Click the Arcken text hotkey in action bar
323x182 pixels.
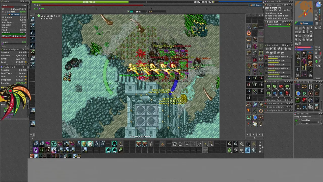[175, 144]
